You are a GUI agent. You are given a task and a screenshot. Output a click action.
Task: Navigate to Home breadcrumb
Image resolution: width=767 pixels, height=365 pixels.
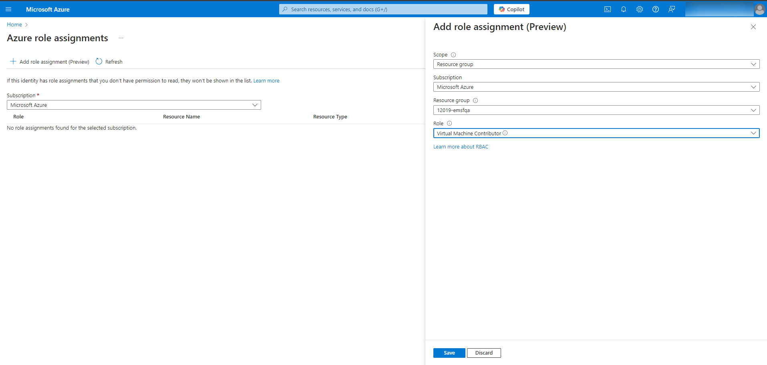coord(14,24)
